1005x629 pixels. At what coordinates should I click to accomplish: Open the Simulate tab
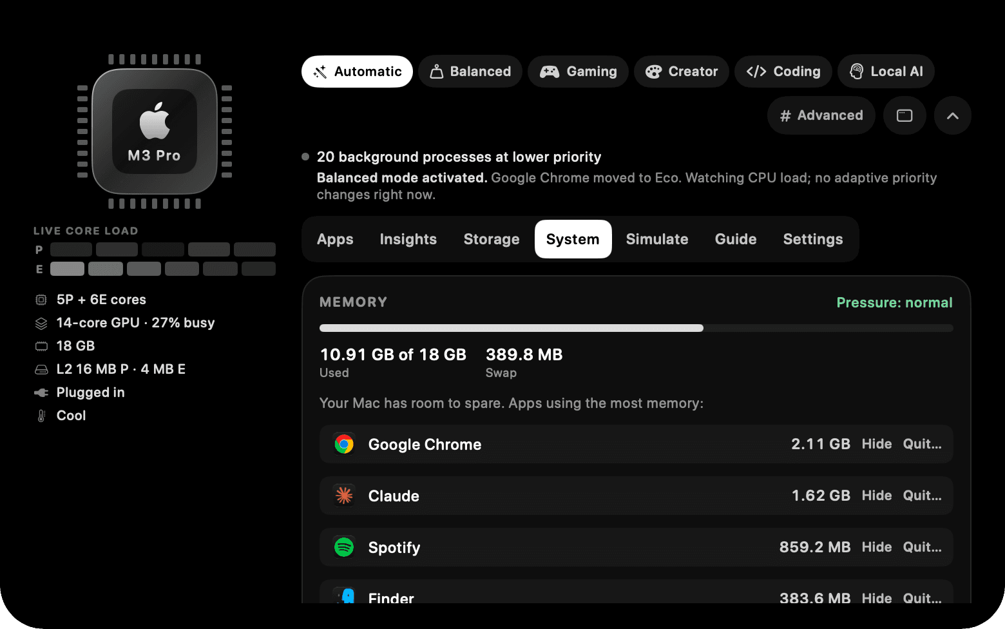pos(657,239)
